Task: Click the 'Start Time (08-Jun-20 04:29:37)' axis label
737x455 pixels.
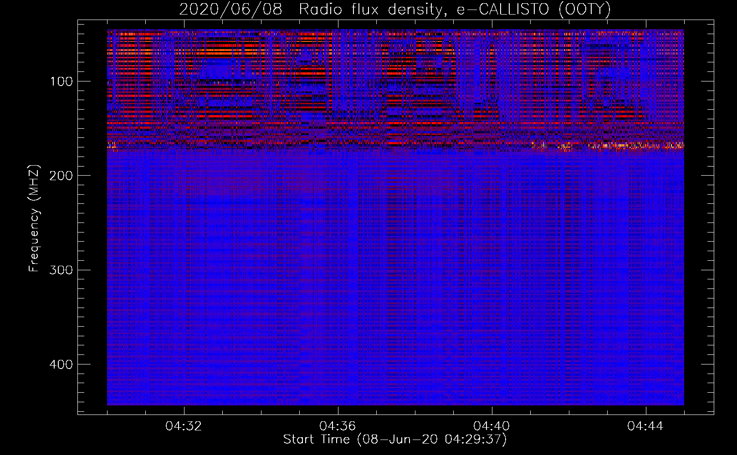Action: pyautogui.click(x=395, y=440)
